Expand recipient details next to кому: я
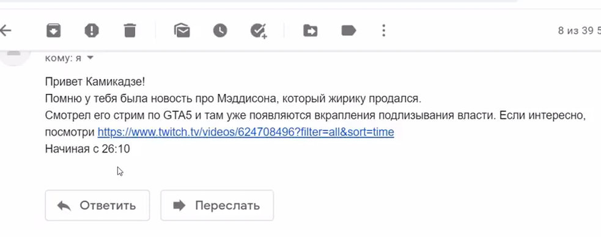 tap(90, 58)
